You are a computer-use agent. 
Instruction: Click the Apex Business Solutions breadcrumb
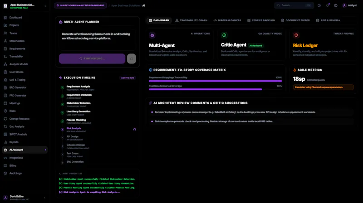tap(125, 5)
